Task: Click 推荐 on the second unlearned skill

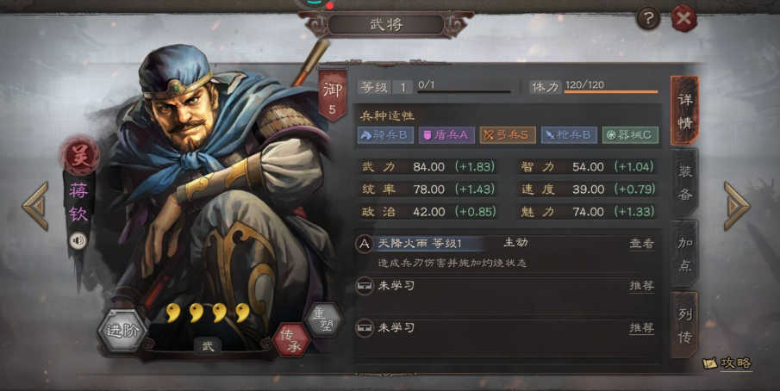Action: (642, 328)
